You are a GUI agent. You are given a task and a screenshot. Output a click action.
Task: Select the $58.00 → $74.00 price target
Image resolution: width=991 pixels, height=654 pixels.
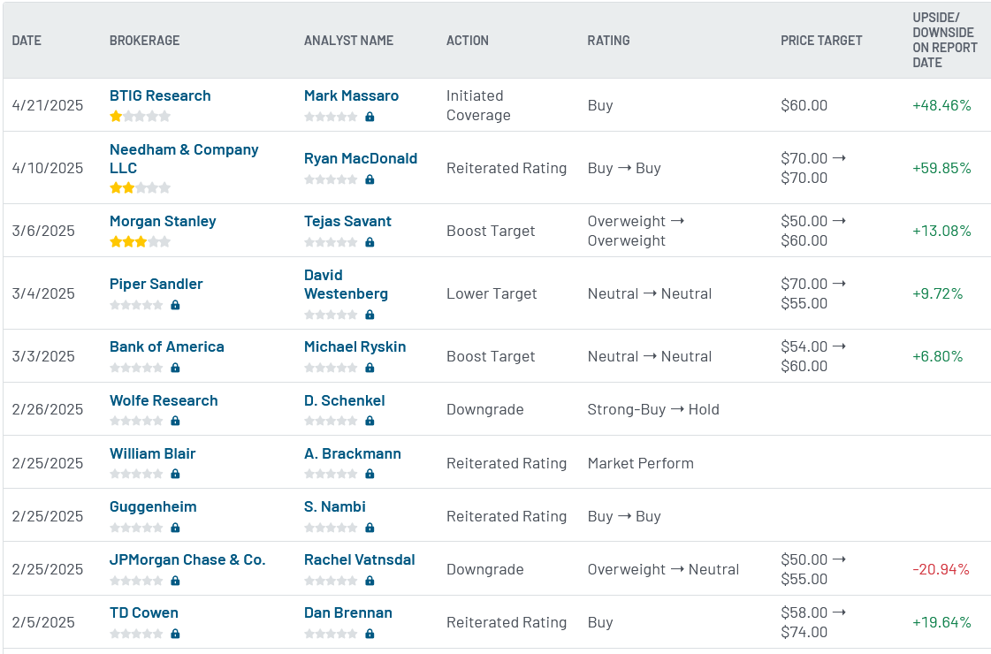813,622
